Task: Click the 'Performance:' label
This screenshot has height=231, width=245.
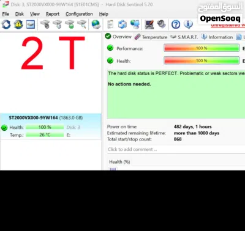Action: tap(130, 48)
